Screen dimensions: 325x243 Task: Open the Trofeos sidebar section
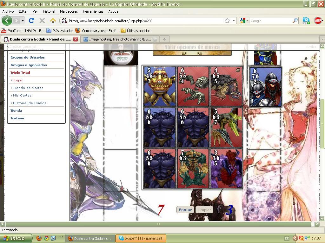[x=17, y=118]
